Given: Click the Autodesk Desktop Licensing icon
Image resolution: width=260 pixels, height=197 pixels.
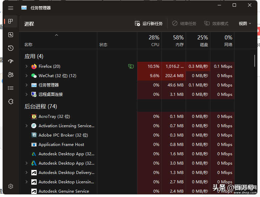Looking at the screenshot, I should point(34,182).
